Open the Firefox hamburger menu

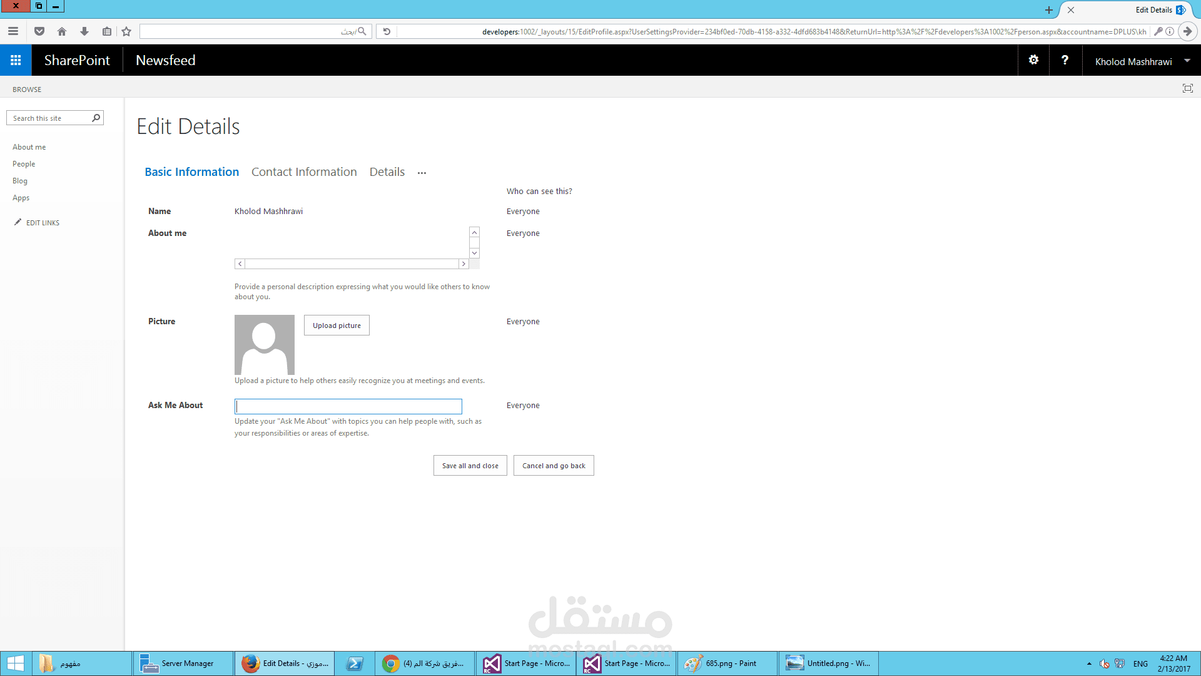(x=13, y=31)
